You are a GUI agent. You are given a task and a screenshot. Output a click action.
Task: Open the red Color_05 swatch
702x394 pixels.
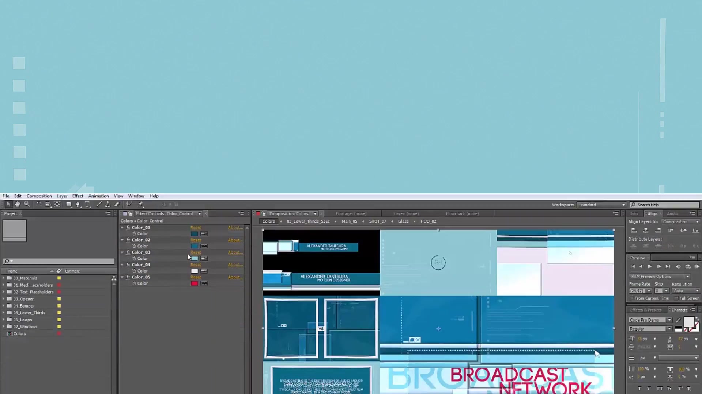click(x=195, y=283)
